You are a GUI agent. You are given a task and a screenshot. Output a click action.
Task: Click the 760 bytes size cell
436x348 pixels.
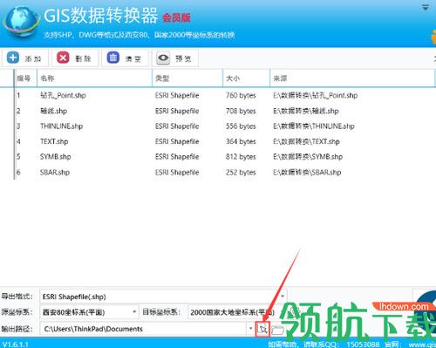point(241,95)
